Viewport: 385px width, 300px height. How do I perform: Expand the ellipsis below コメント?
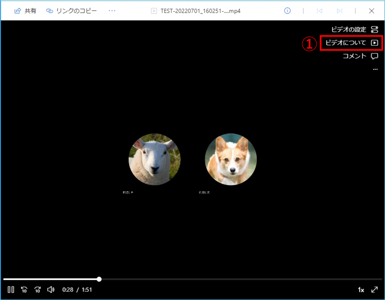(x=375, y=69)
